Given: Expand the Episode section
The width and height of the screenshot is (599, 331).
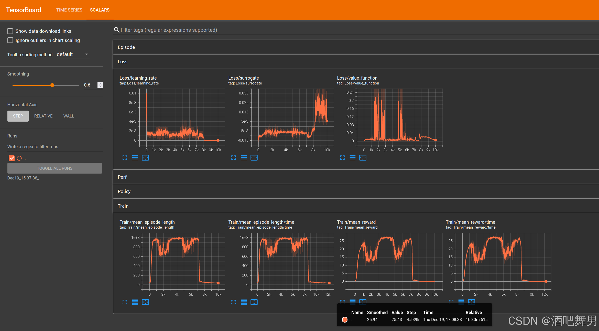Looking at the screenshot, I should (x=126, y=47).
